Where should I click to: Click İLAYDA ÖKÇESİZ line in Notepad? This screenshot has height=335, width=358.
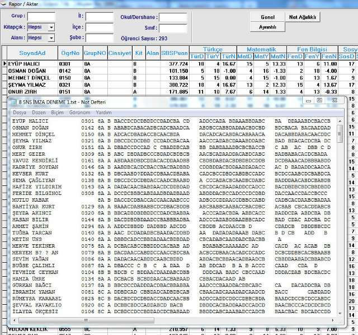tap(171, 311)
